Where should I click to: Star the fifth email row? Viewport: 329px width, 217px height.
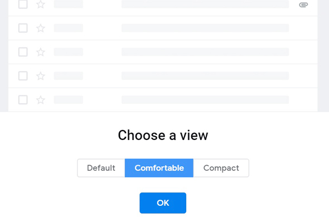pyautogui.click(x=41, y=100)
